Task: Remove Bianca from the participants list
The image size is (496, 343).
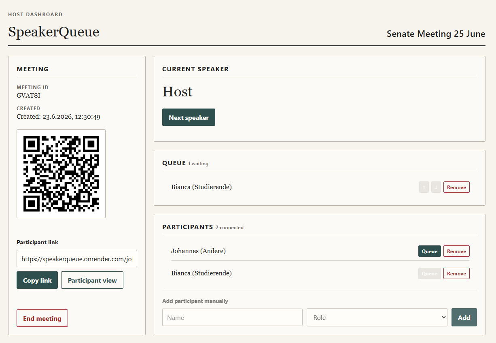Action: (456, 273)
